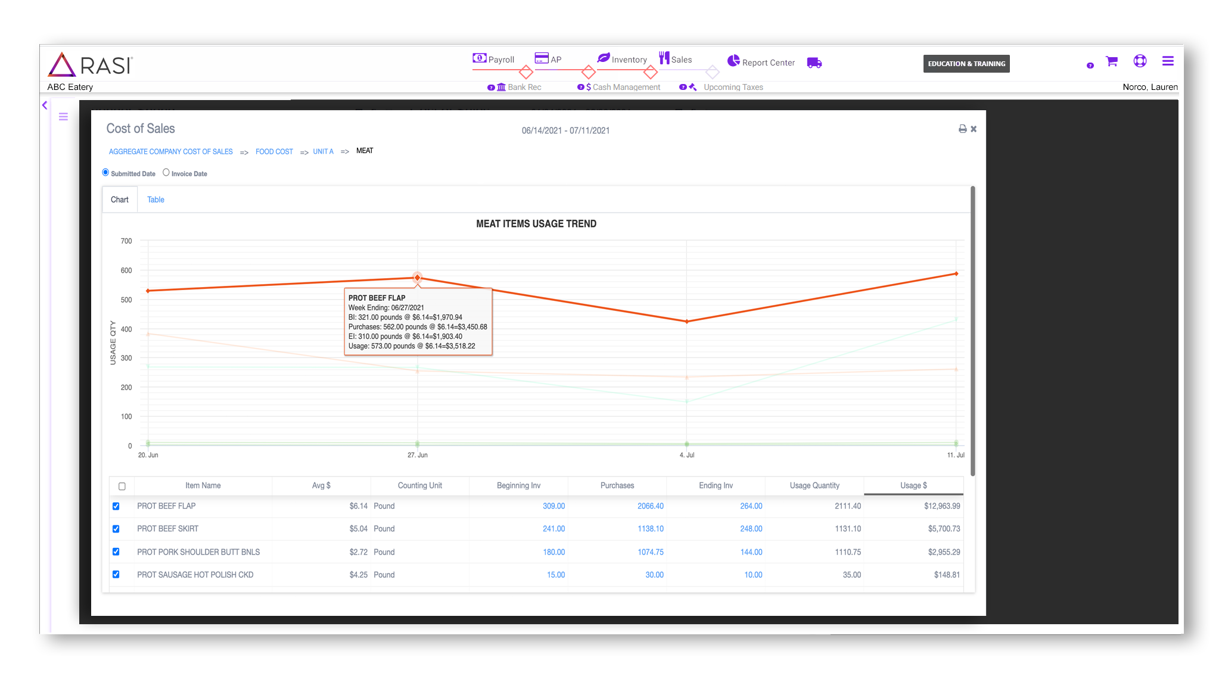Screen dimensions: 1222x679
Task: Click the purple delivery truck icon
Action: tap(814, 63)
